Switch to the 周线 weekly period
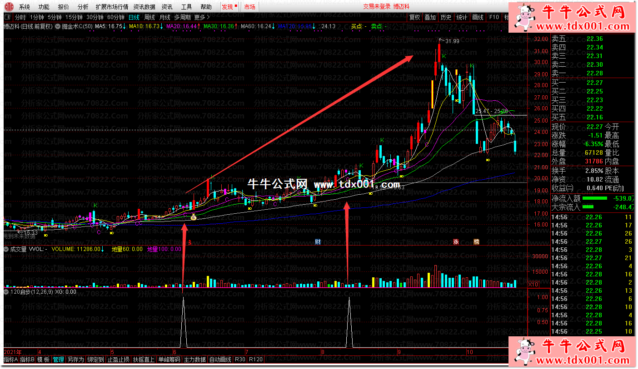Screen dimensions: 638x369 point(150,18)
